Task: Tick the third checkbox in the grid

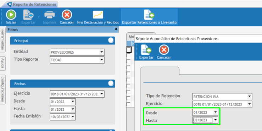Action: click(x=129, y=61)
